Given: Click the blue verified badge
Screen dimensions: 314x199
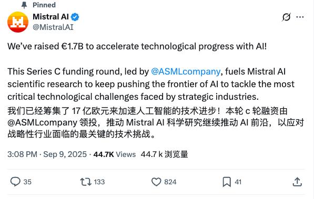Looking at the screenshot, I should point(75,17).
